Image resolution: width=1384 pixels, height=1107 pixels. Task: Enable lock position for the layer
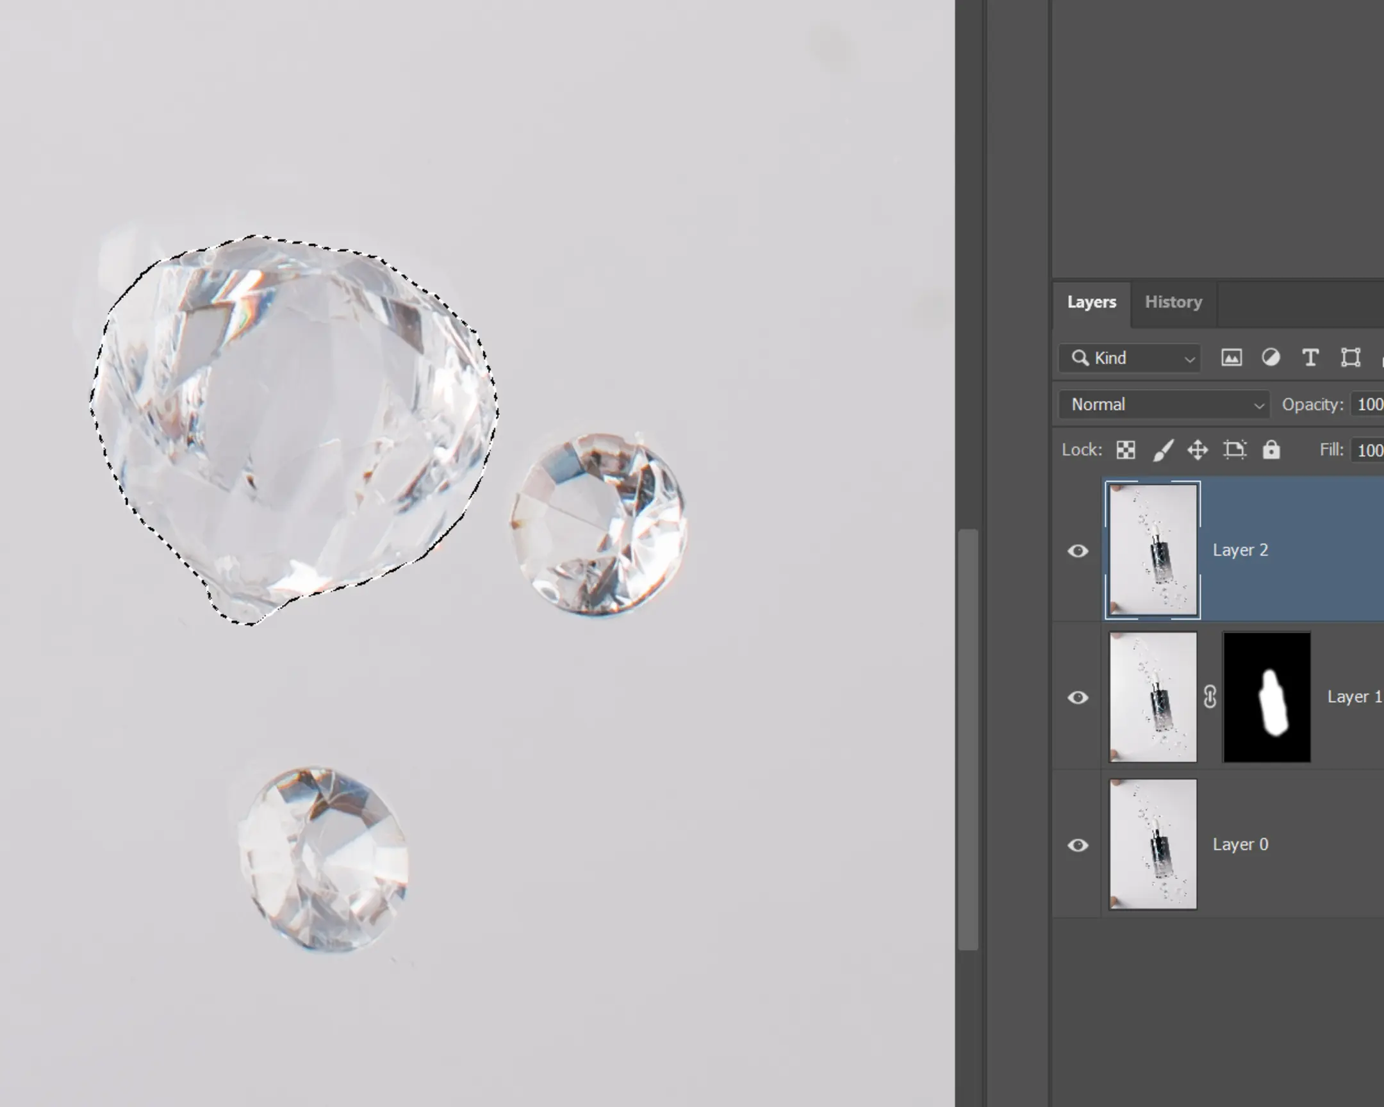click(1198, 449)
